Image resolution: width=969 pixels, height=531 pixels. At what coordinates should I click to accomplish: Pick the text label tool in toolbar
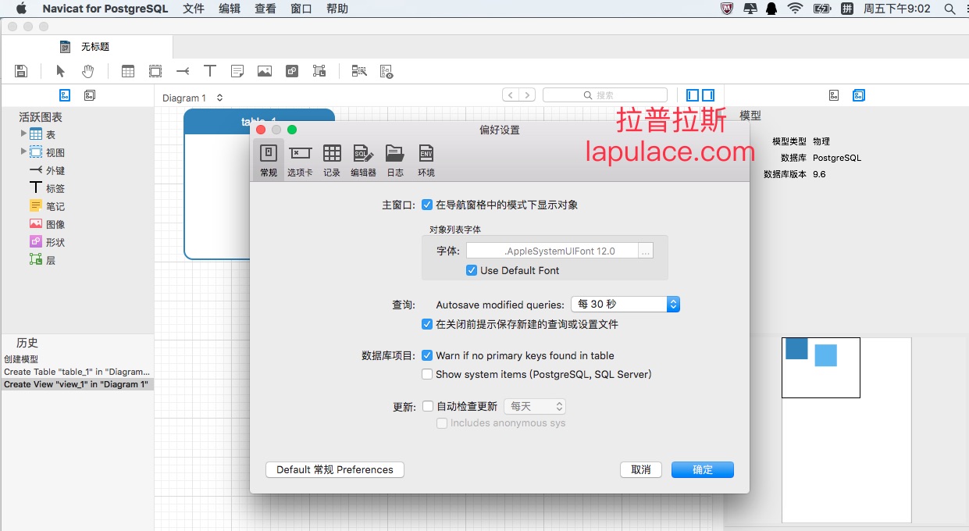click(210, 71)
